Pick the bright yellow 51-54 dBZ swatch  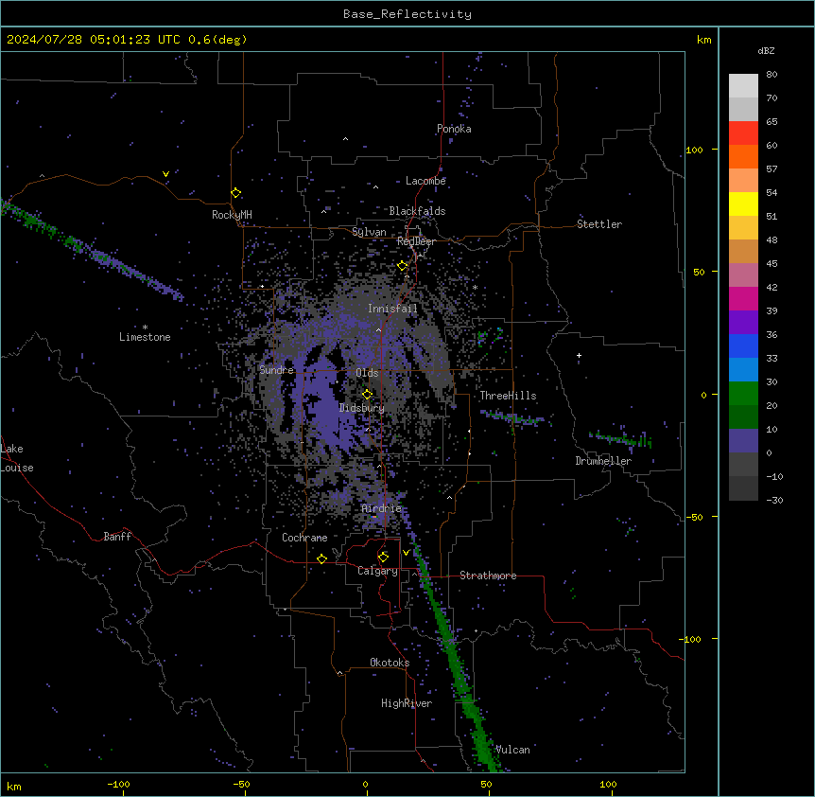743,204
